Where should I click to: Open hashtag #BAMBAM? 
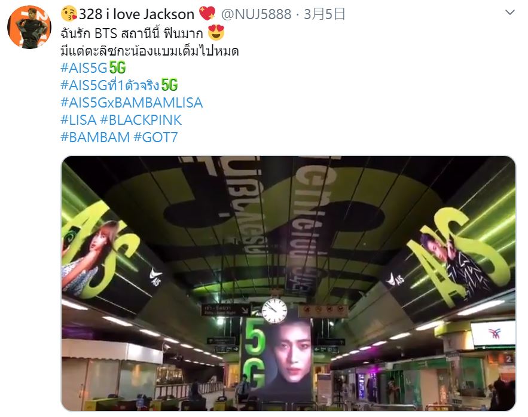[x=95, y=137]
